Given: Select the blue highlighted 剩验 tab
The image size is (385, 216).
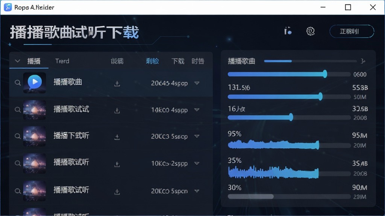Looking at the screenshot, I should 152,61.
